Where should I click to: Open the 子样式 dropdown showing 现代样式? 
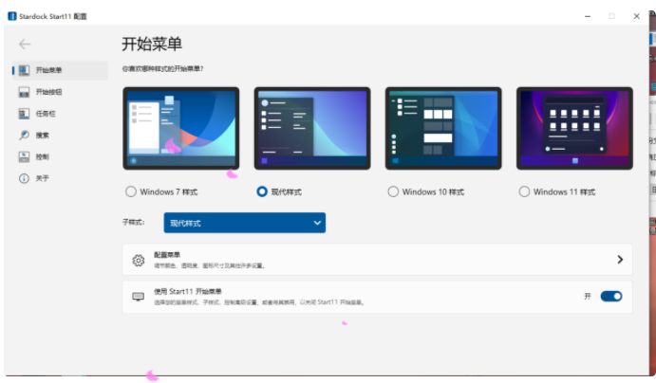coord(245,223)
